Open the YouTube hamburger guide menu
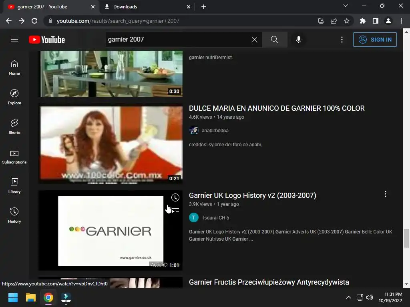 pyautogui.click(x=14, y=40)
